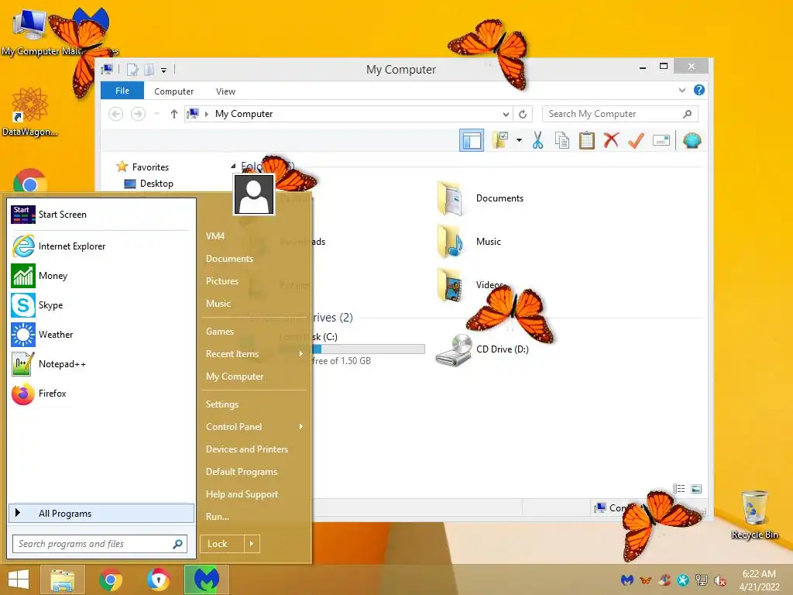Go back using the Back arrow
The width and height of the screenshot is (793, 595).
pos(116,114)
